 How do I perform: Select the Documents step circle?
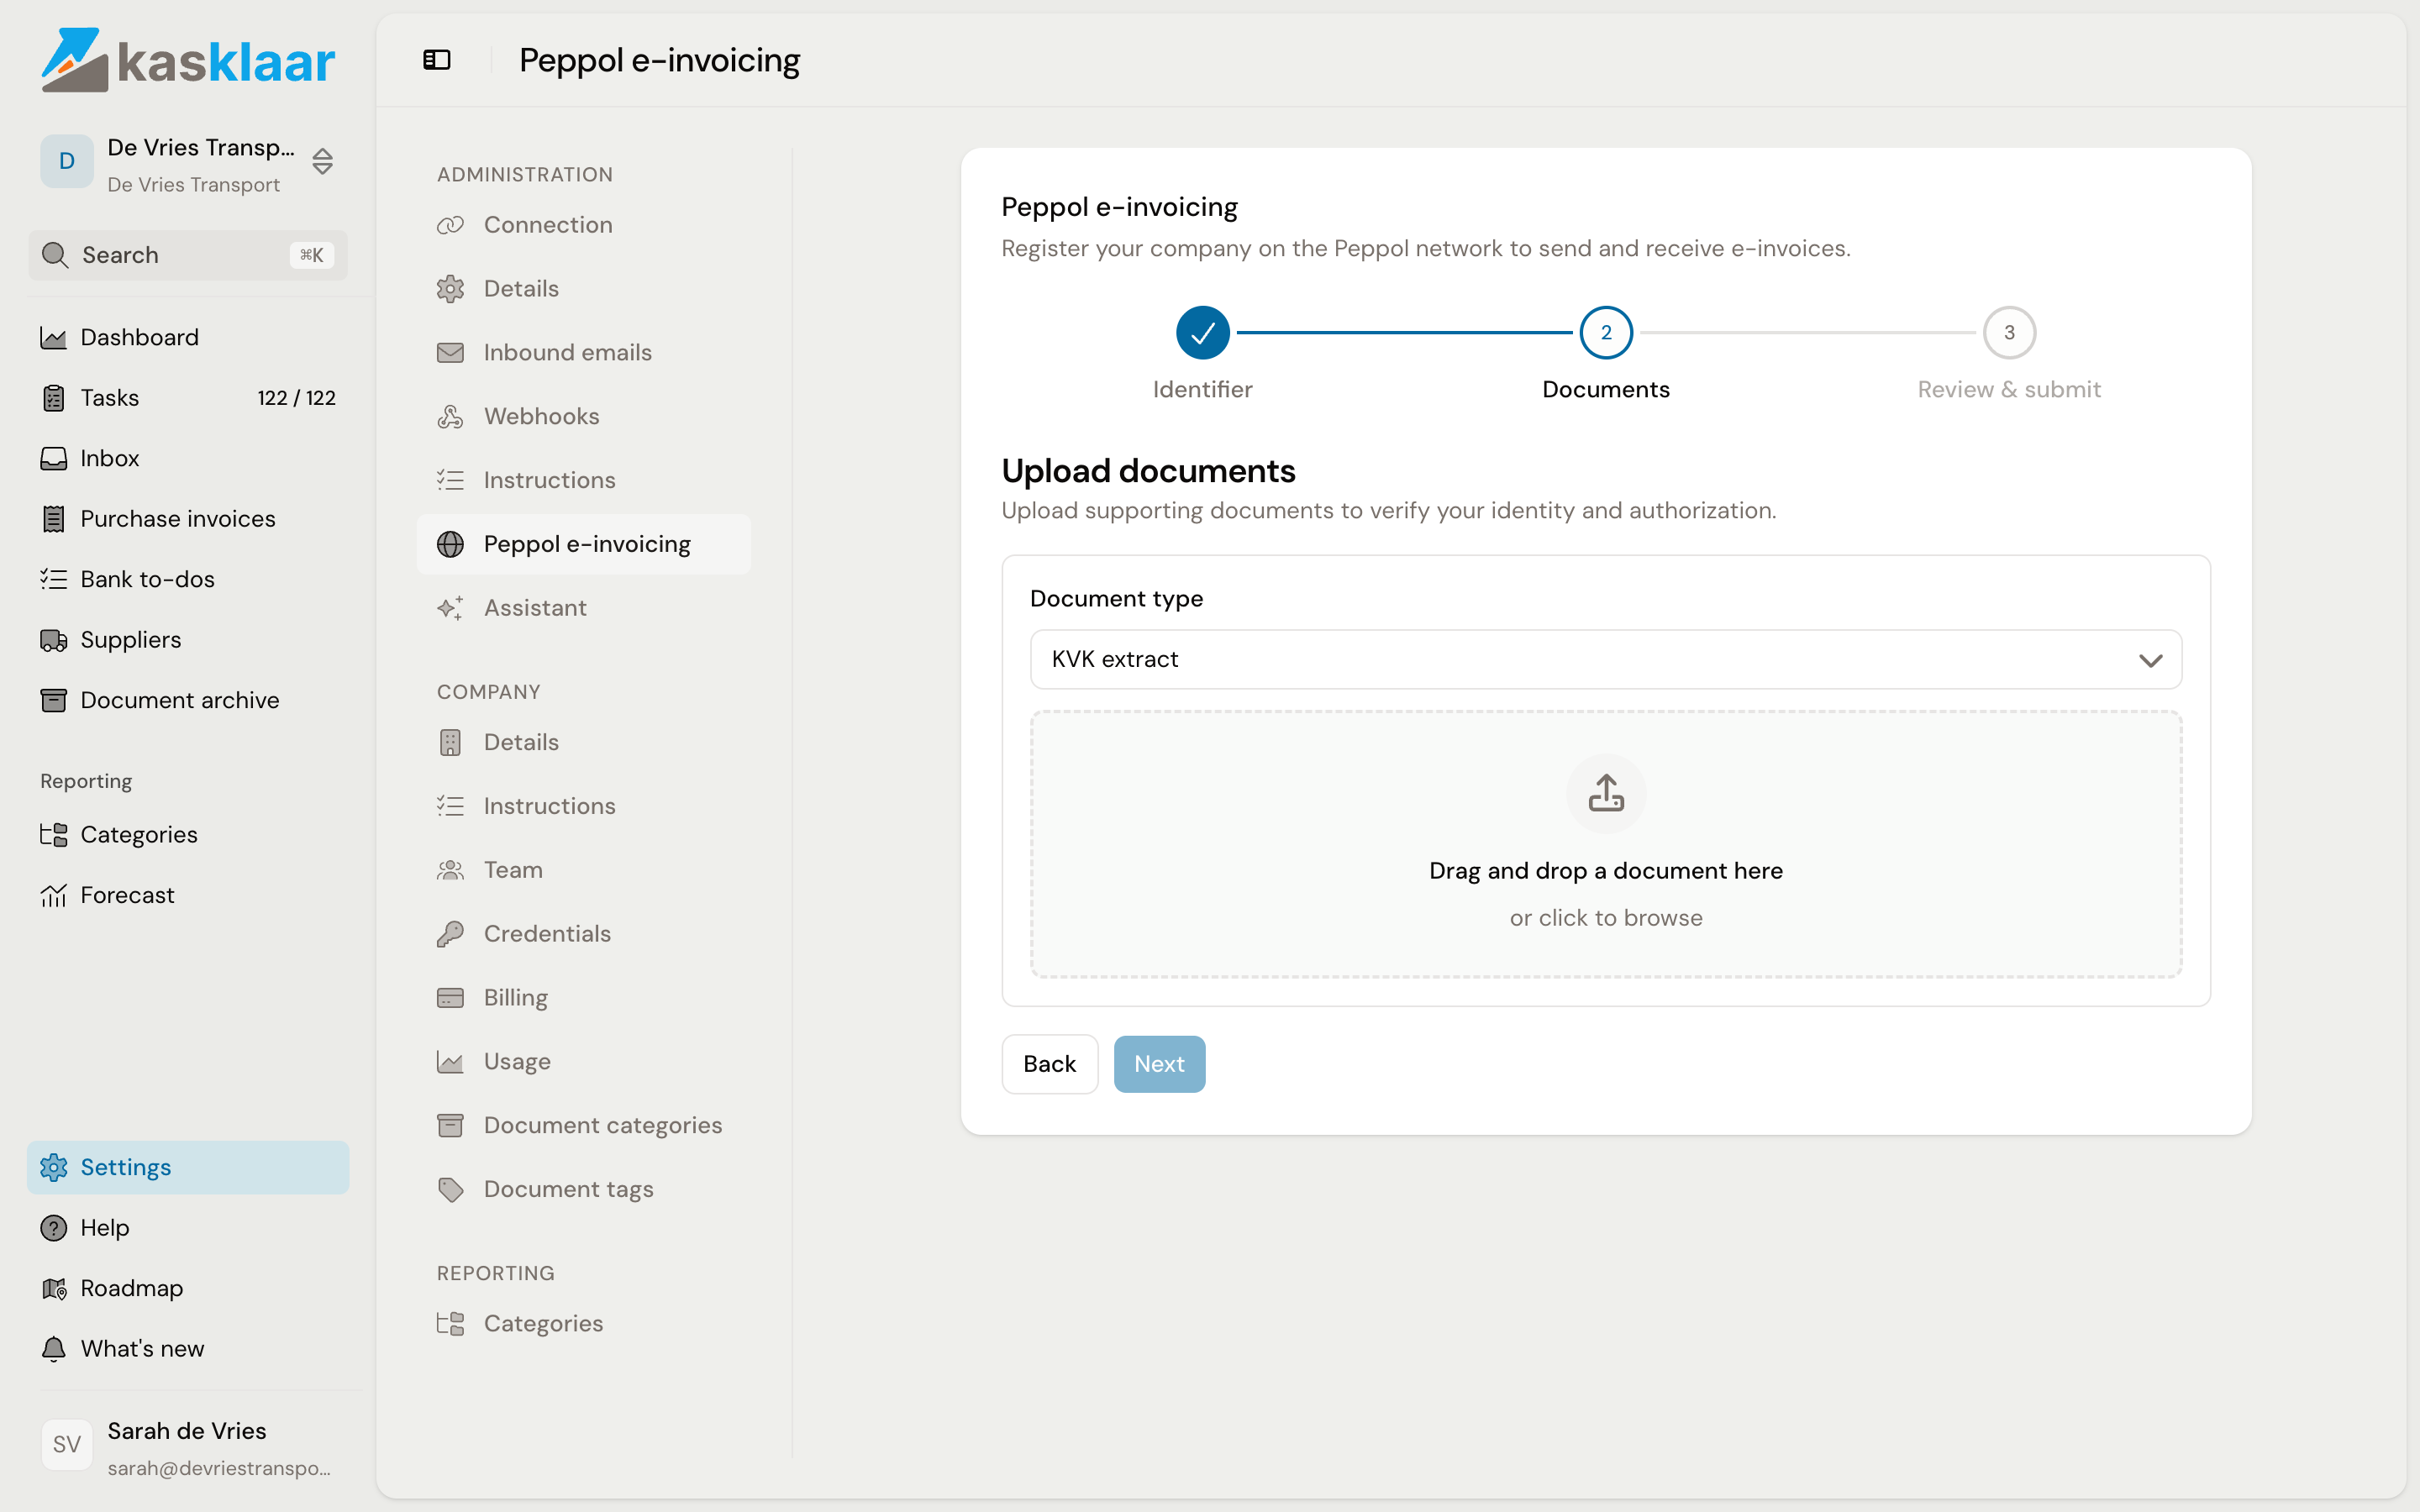(1606, 333)
